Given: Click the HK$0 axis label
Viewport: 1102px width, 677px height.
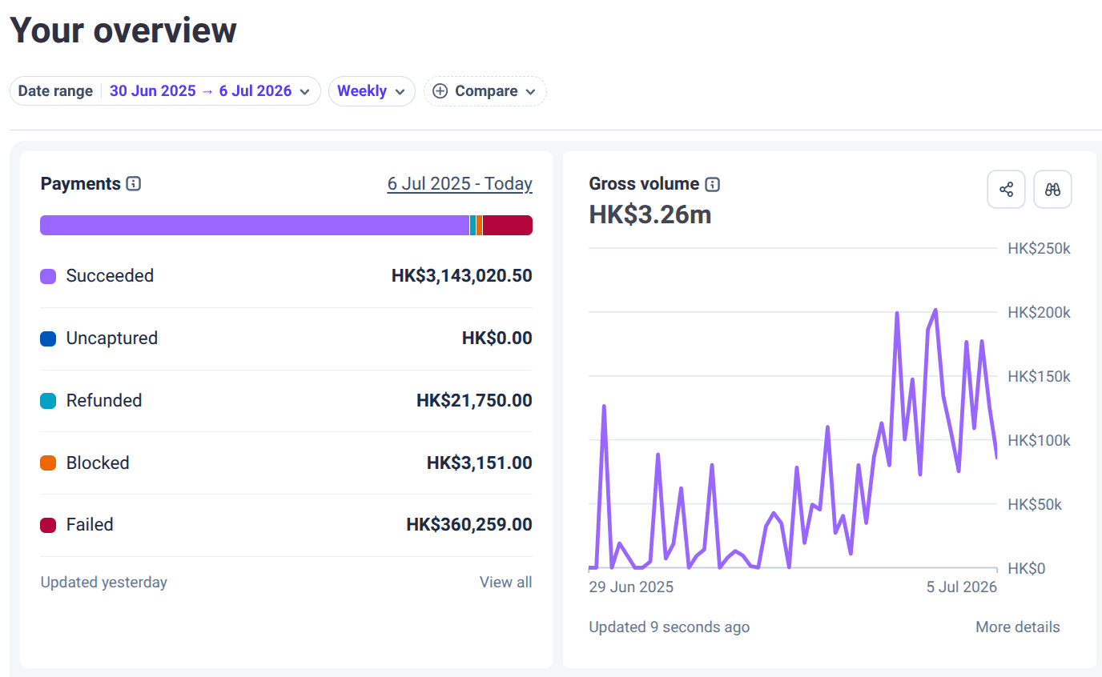Looking at the screenshot, I should 1027,569.
